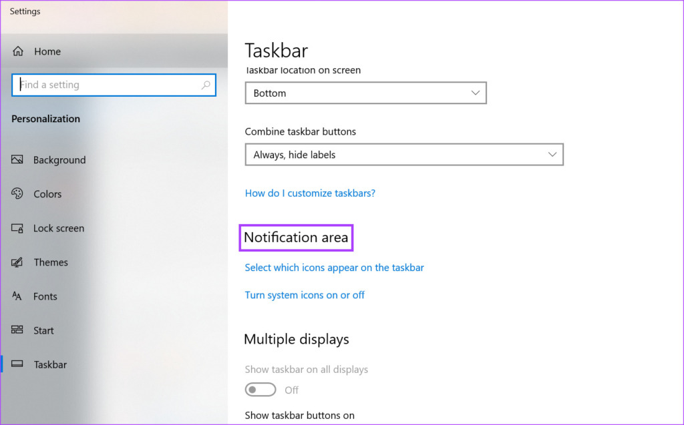Open the Fonts settings via its icon

[x=18, y=296]
